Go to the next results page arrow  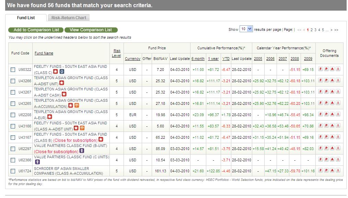pyautogui.click(x=331, y=30)
